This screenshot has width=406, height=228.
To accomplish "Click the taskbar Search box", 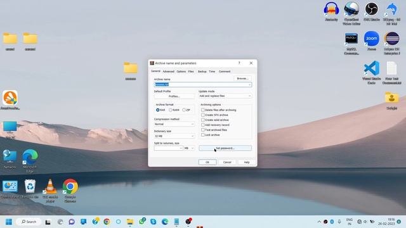I will pyautogui.click(x=29, y=222).
